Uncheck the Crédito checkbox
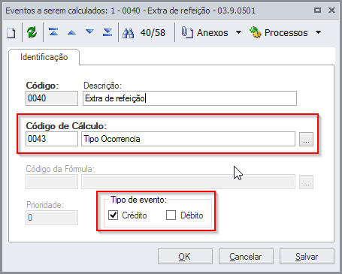The width and height of the screenshot is (342, 274). coord(113,215)
